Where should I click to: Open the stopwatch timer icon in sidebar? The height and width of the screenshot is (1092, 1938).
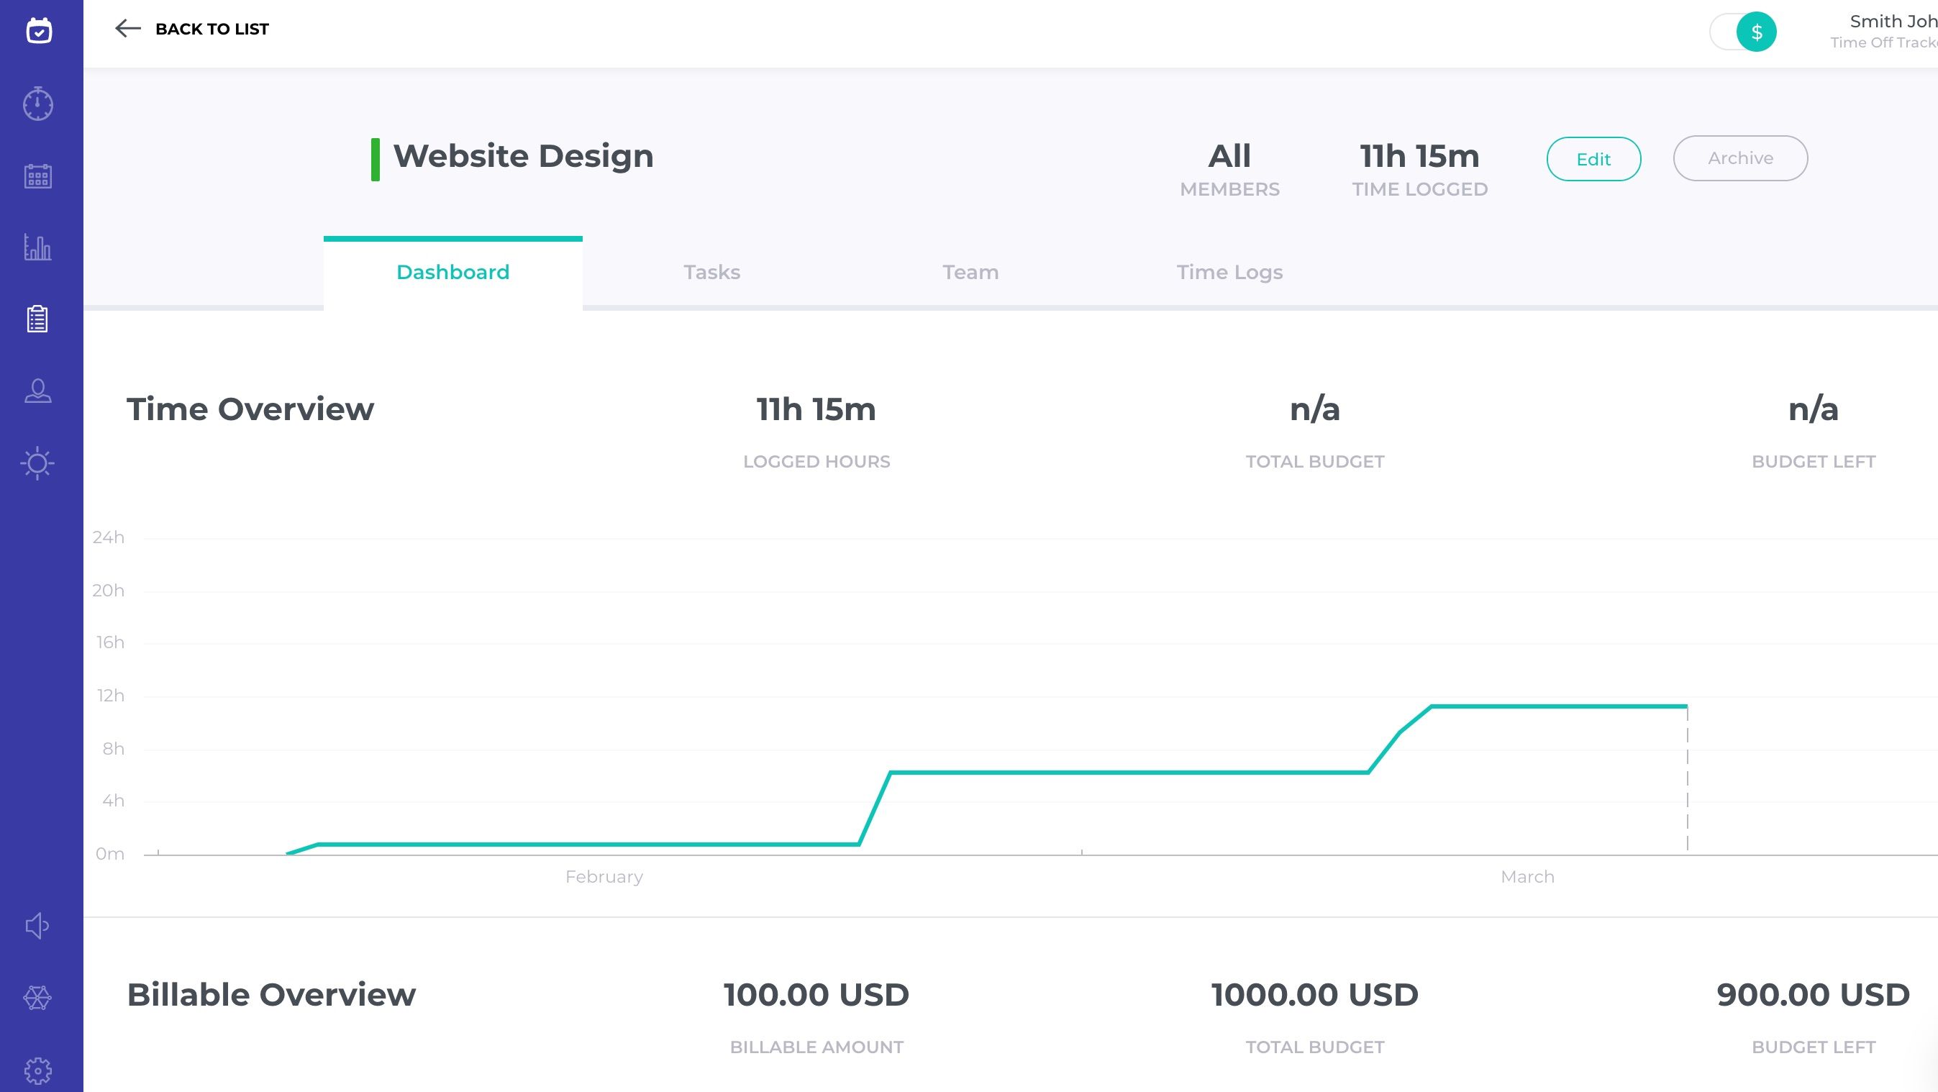(37, 104)
